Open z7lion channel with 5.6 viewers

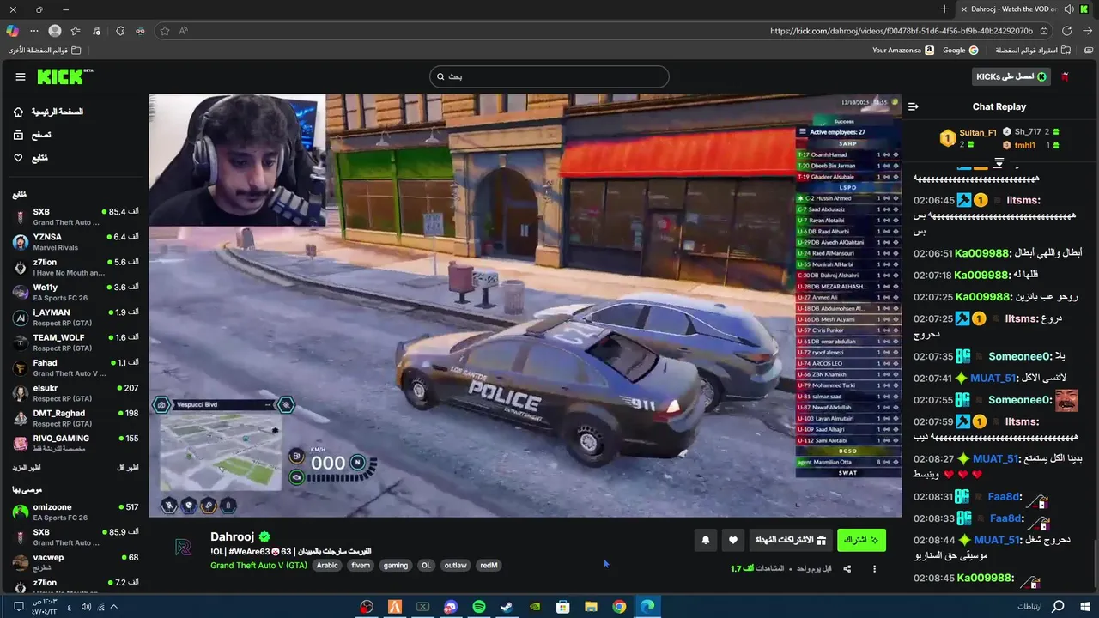click(x=75, y=267)
